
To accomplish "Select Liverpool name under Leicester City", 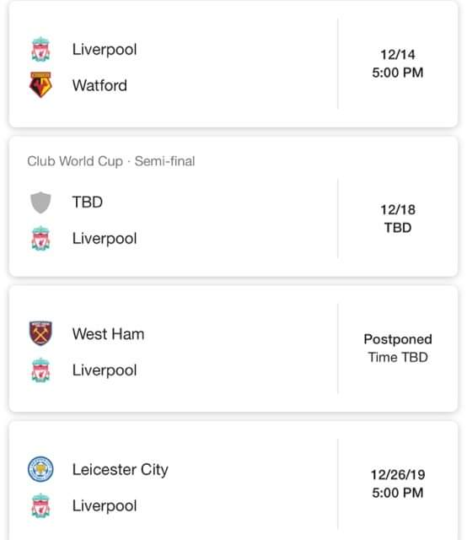I will pos(105,506).
